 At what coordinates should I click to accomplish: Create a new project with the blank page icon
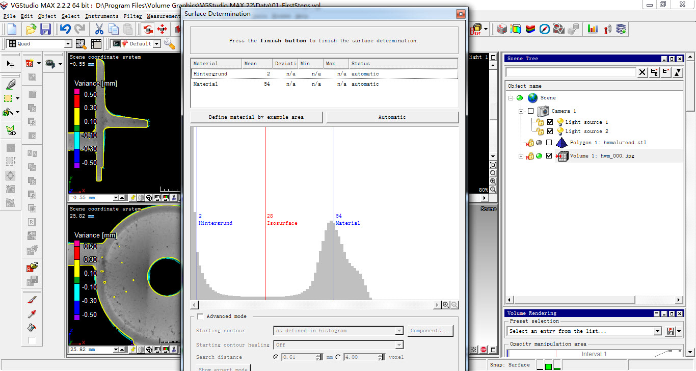(11, 29)
